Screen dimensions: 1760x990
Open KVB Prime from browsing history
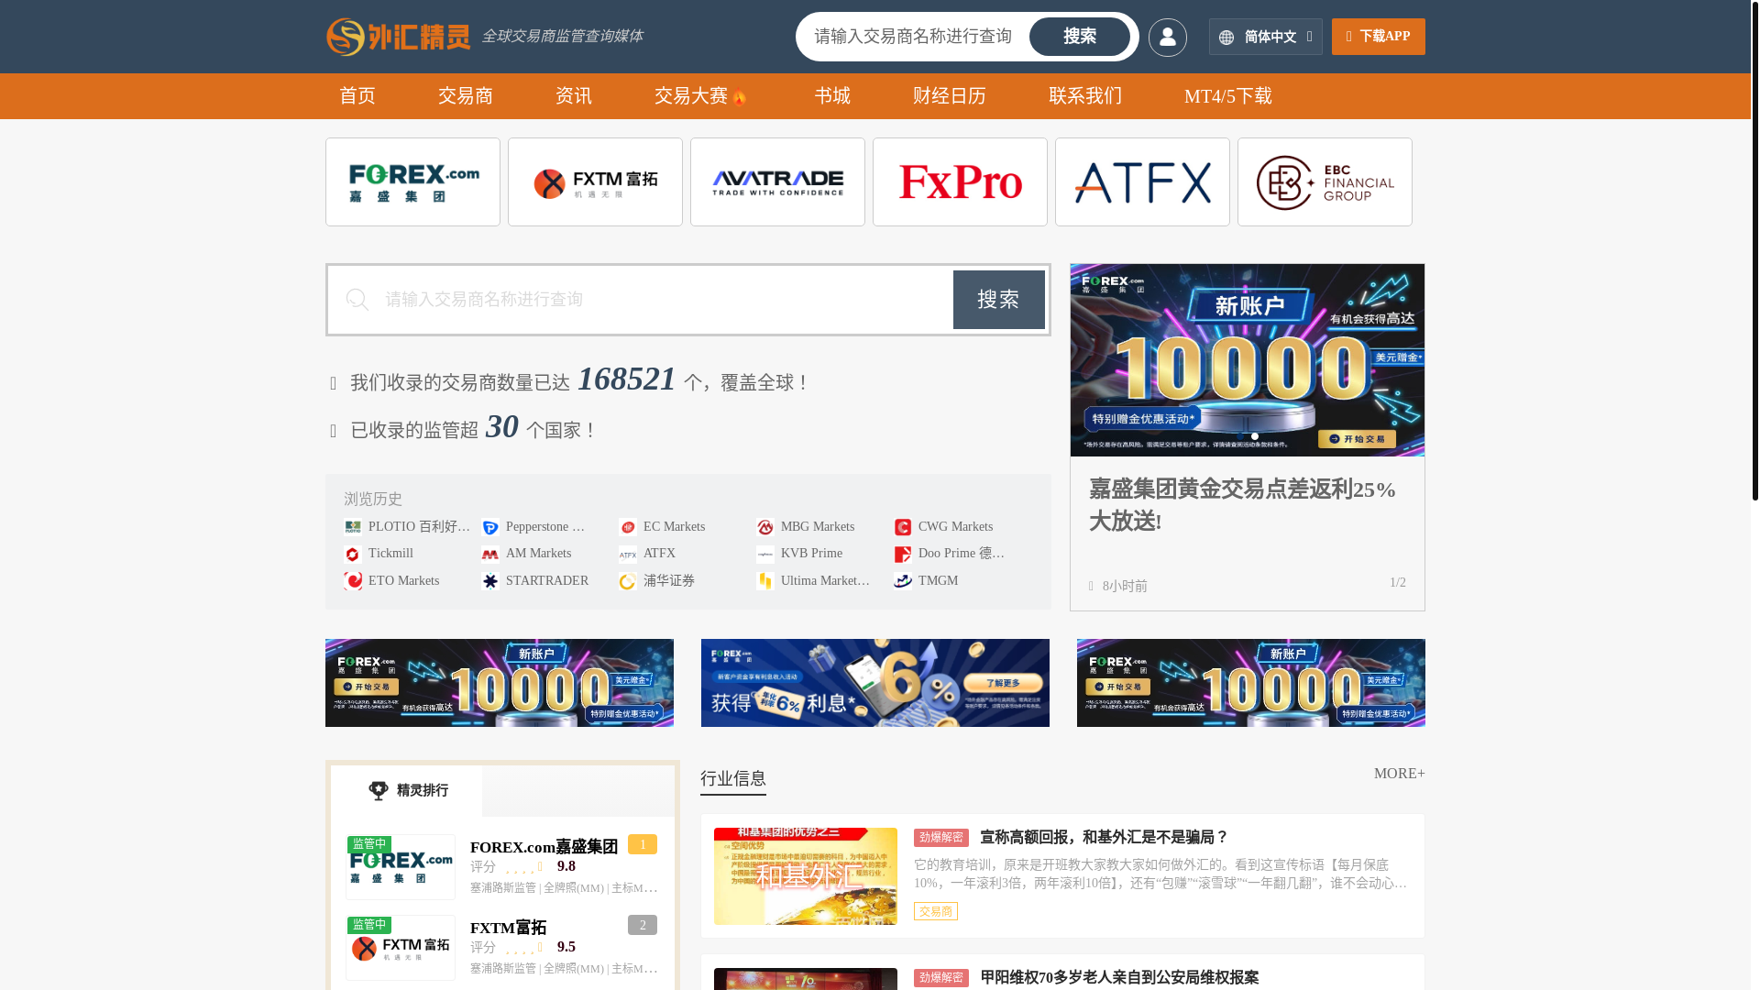point(799,554)
